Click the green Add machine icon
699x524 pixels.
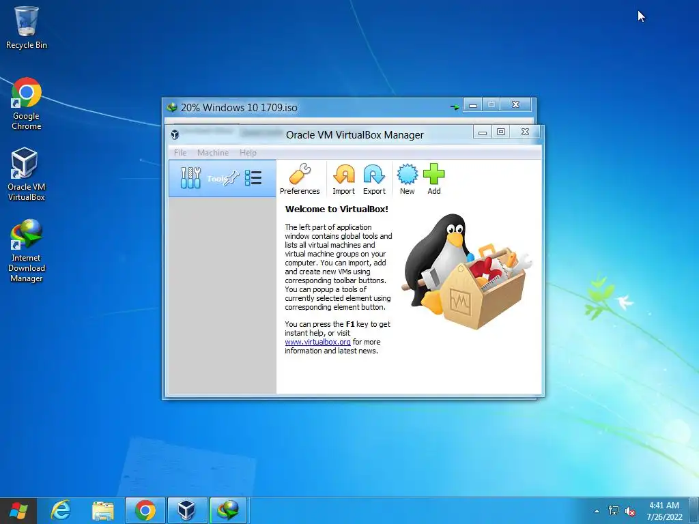click(x=433, y=179)
